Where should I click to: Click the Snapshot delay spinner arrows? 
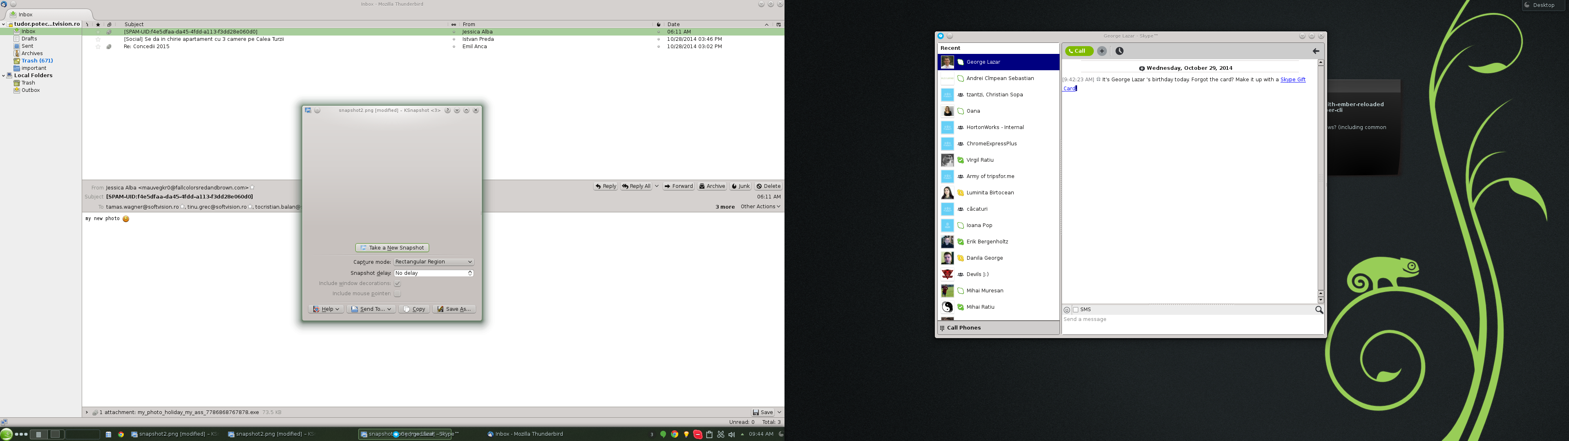pyautogui.click(x=470, y=273)
